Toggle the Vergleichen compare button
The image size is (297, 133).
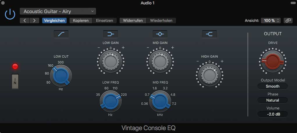point(54,21)
